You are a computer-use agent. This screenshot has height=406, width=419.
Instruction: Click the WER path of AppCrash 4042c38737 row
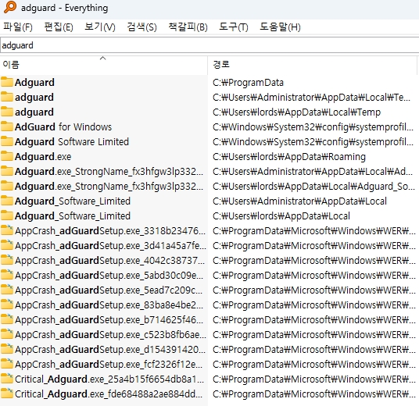(x=314, y=260)
